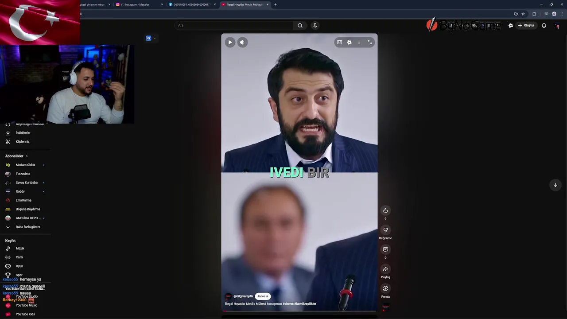Like the Short with thumbs up
This screenshot has width=567, height=319.
(x=385, y=210)
